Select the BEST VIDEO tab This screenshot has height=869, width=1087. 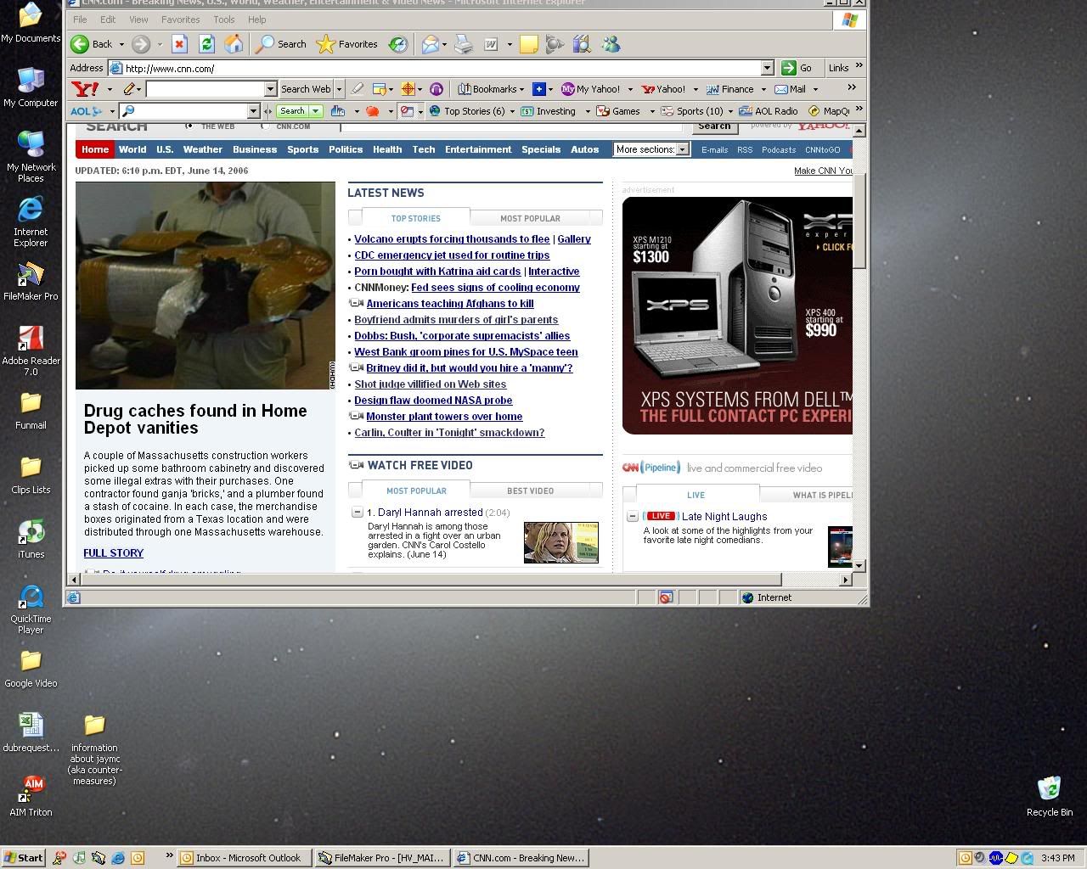click(531, 491)
